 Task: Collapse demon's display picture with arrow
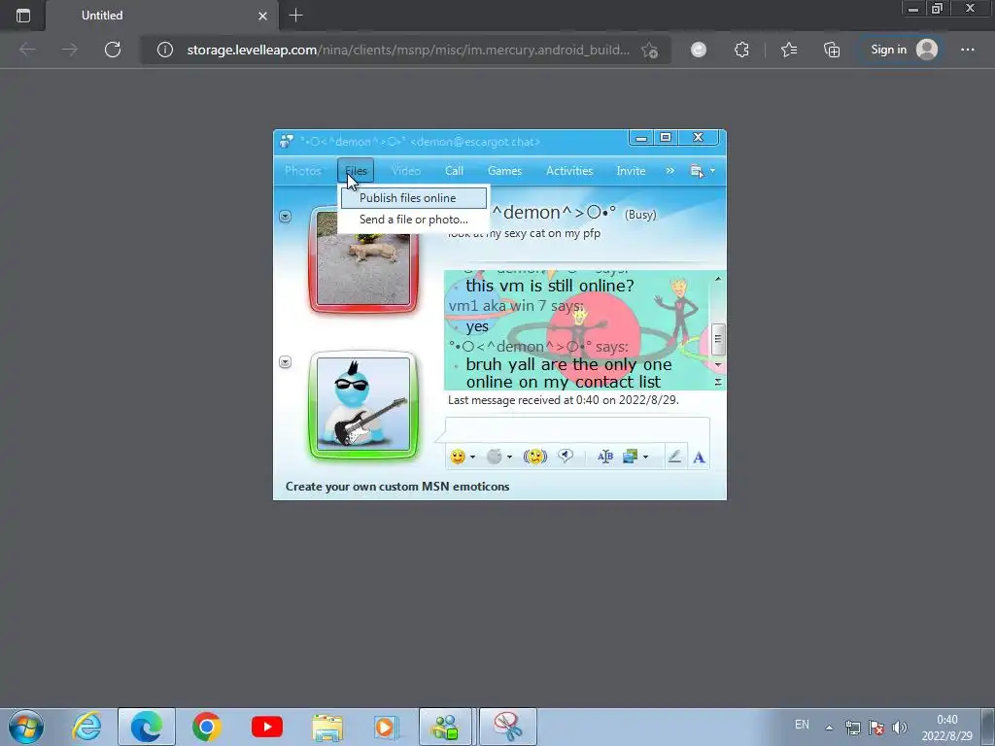[285, 217]
